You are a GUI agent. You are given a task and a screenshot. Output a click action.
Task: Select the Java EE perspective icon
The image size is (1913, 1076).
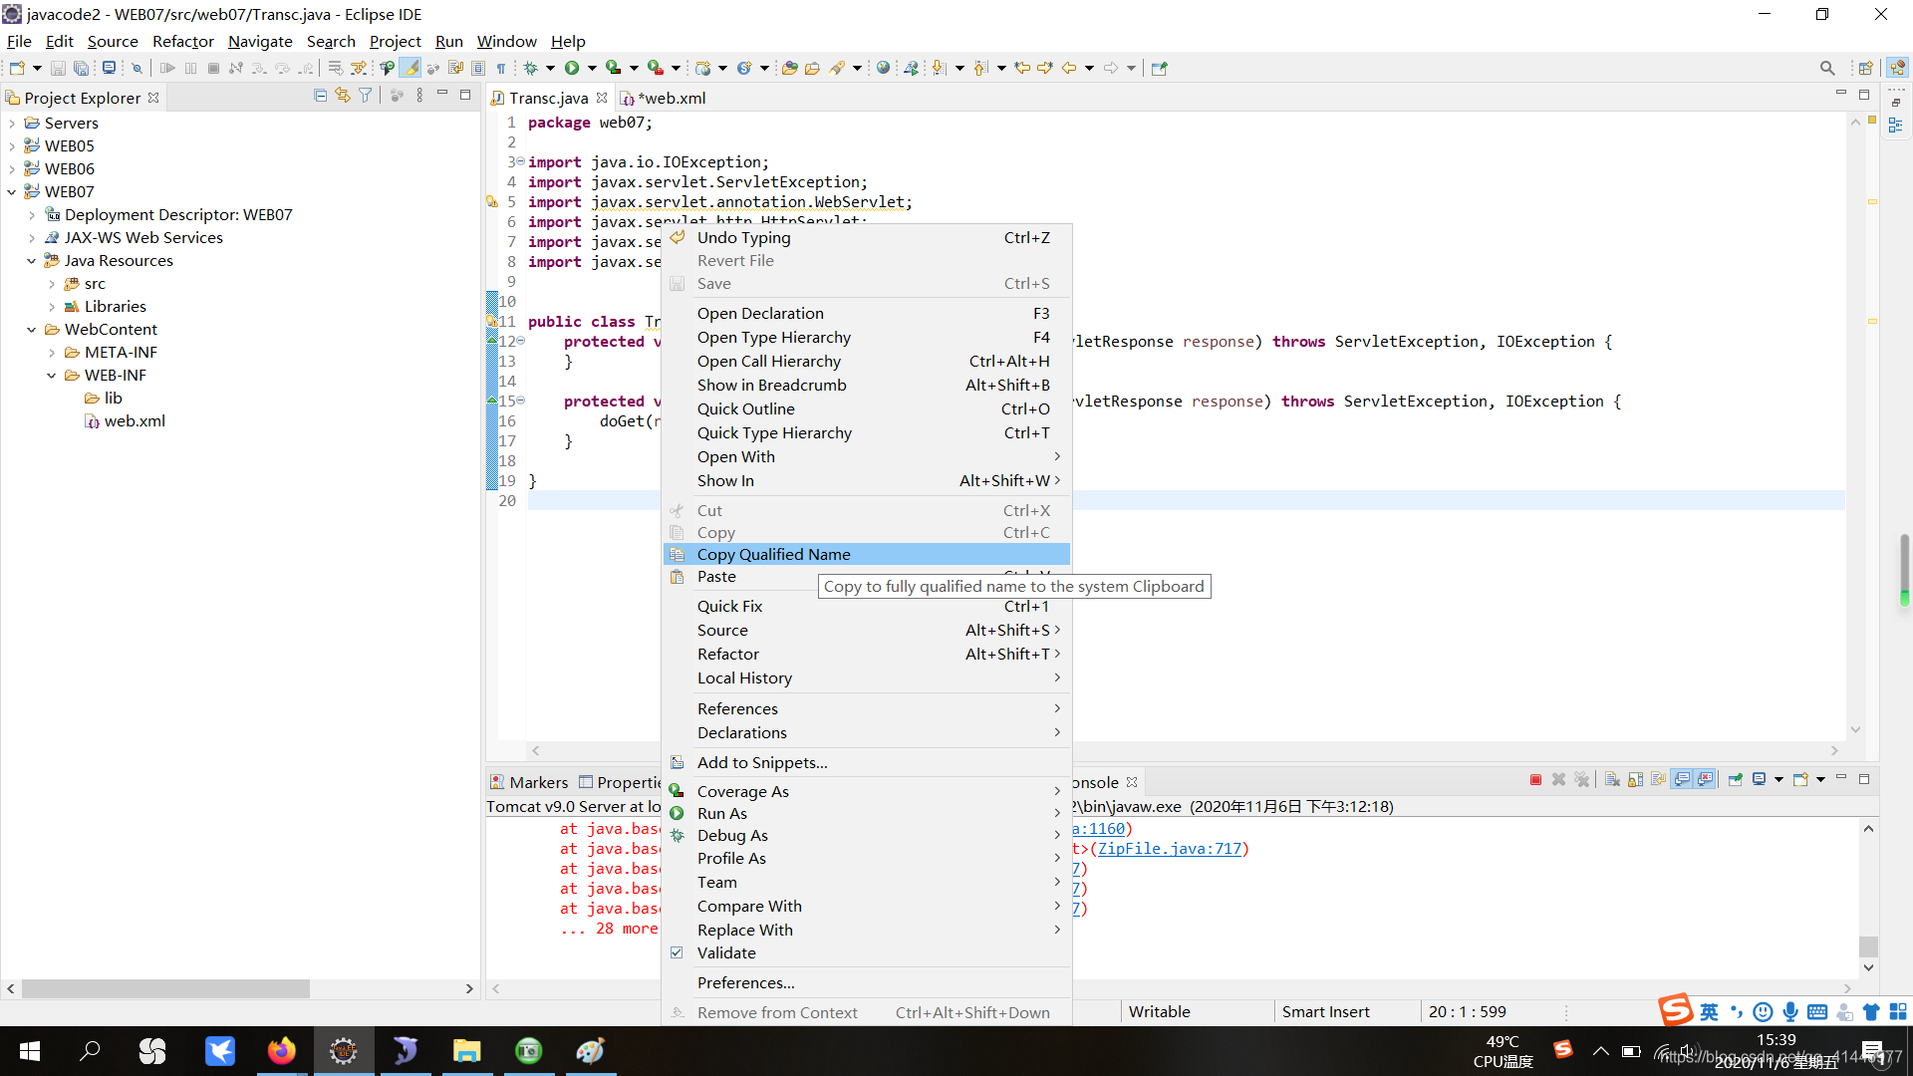click(x=1897, y=68)
